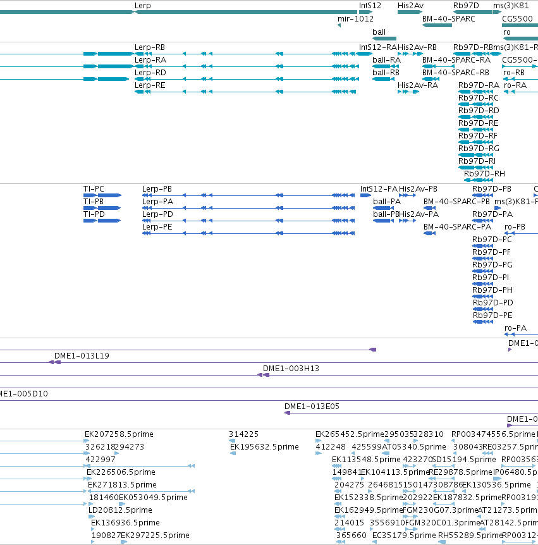Click transcript ball-RB
Screen dimensions: 538x545
coord(386,73)
